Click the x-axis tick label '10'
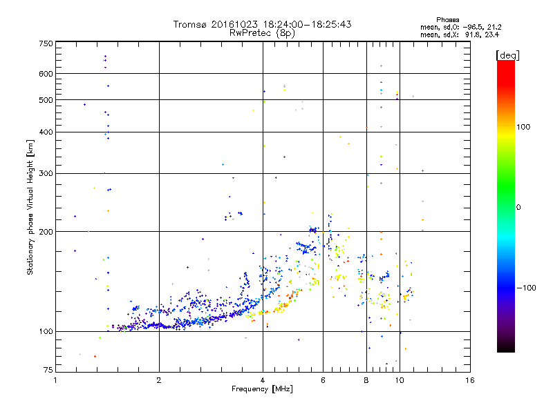 pos(400,380)
